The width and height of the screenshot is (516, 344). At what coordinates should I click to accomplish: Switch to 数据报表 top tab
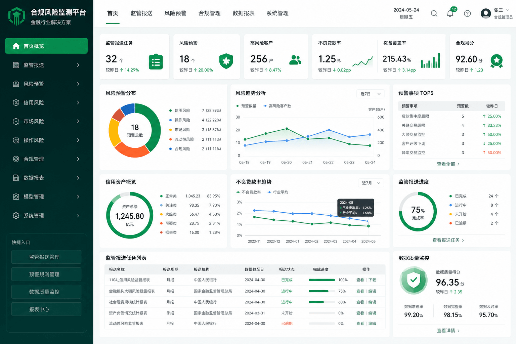pos(244,13)
